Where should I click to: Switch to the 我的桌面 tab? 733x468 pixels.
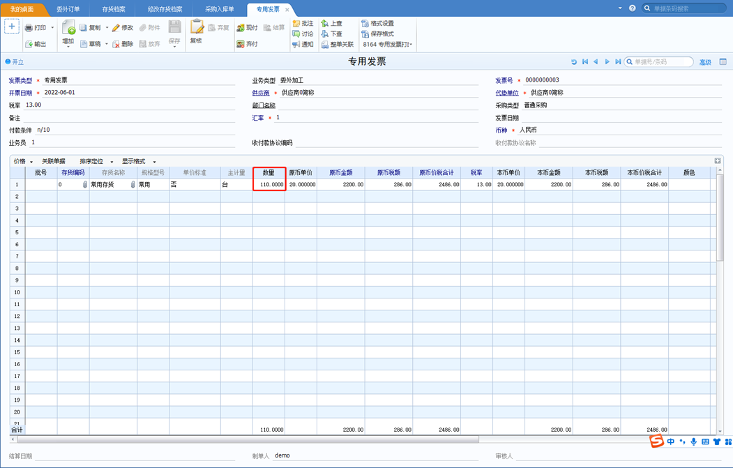(22, 9)
